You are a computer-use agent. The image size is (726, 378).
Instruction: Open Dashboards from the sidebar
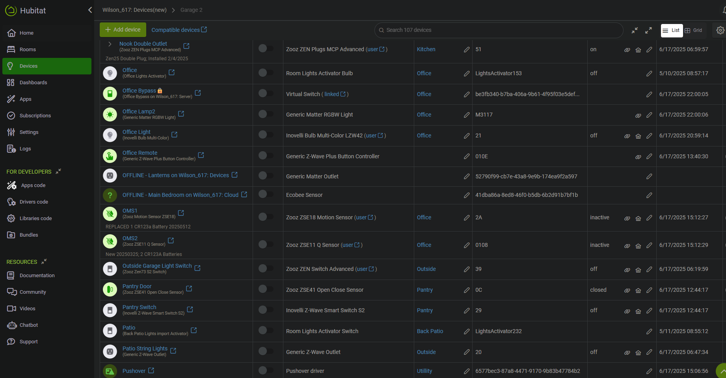click(33, 83)
